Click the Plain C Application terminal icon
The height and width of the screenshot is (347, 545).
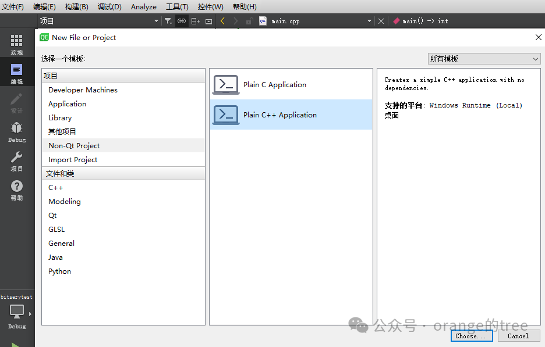pos(226,85)
